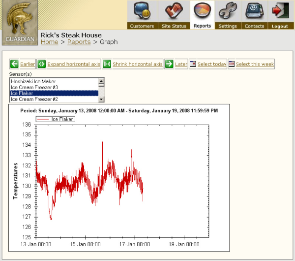295x261 pixels.
Task: Click the Logout door icon
Action: coord(280,11)
